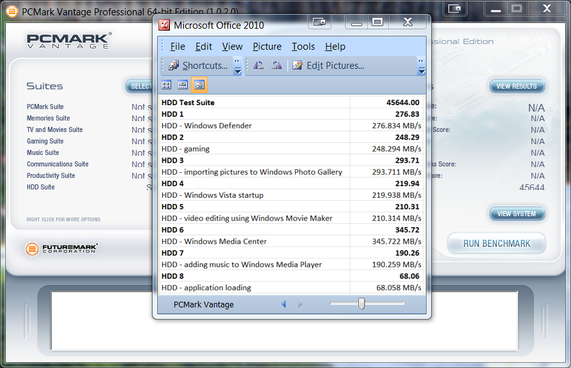The width and height of the screenshot is (571, 368).
Task: Select Single Picture view icon
Action: click(x=199, y=85)
